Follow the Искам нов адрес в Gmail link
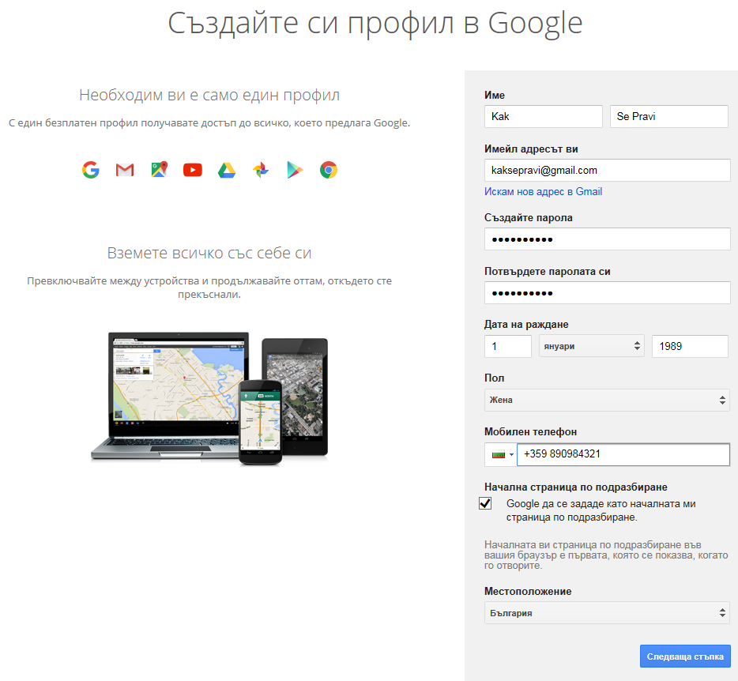The image size is (738, 681). (x=543, y=191)
